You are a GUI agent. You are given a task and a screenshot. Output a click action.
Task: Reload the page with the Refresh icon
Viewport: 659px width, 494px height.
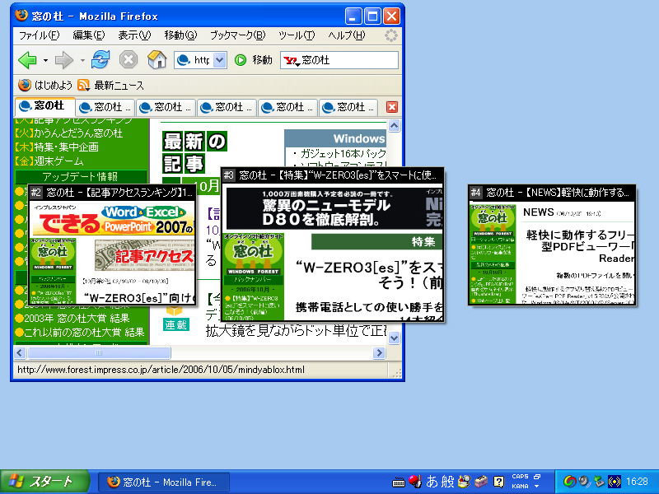click(x=100, y=60)
